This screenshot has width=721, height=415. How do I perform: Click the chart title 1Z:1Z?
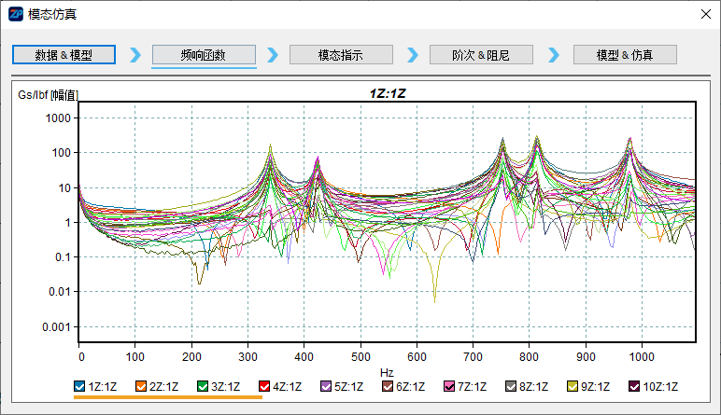(388, 93)
